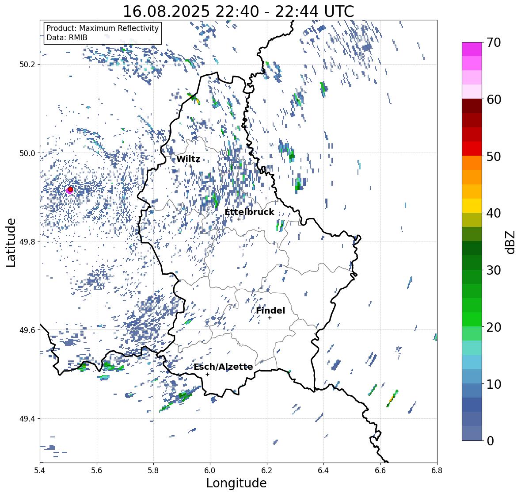521x494 pixels.
Task: Pick the dark red 60 dBZ colorbar swatch
Action: click(x=472, y=106)
